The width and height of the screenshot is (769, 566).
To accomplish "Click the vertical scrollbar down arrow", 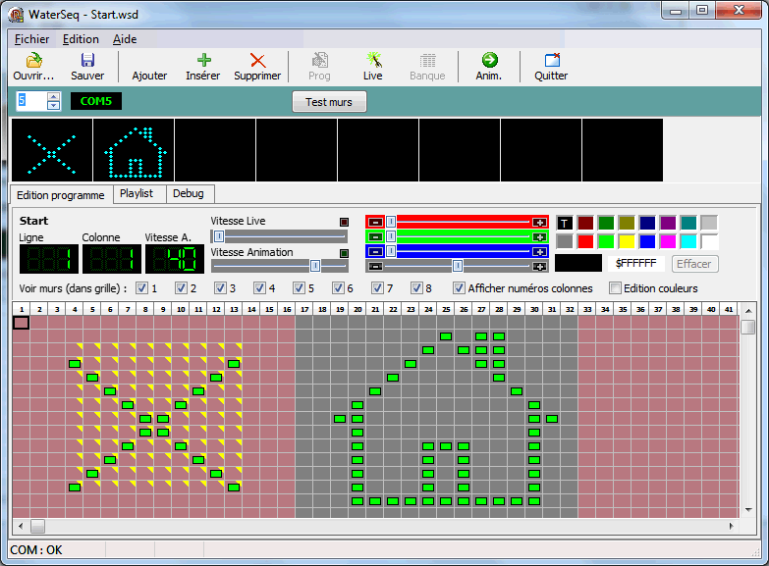I will pyautogui.click(x=748, y=510).
